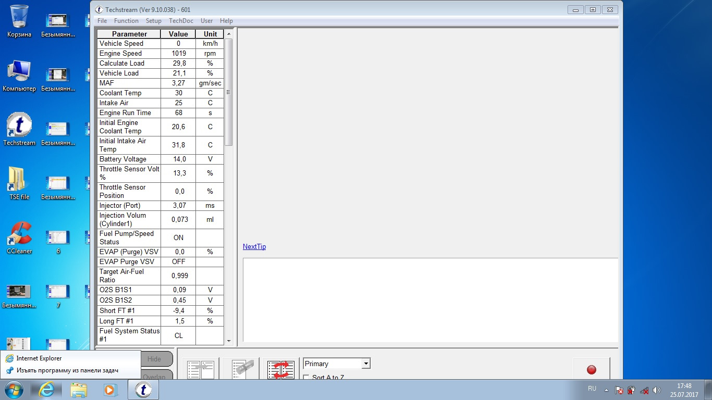Select the Компьютер desktop icon
712x400 pixels.
pyautogui.click(x=19, y=76)
